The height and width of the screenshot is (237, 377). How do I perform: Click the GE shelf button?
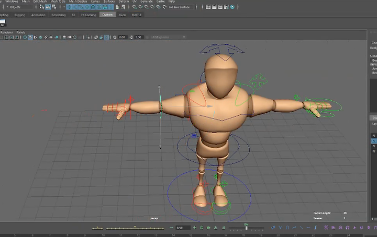tap(3, 23)
